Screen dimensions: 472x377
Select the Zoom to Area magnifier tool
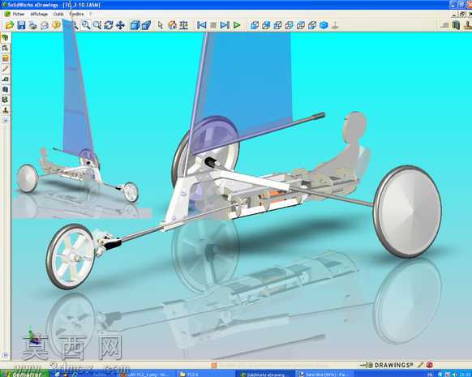coord(86,25)
